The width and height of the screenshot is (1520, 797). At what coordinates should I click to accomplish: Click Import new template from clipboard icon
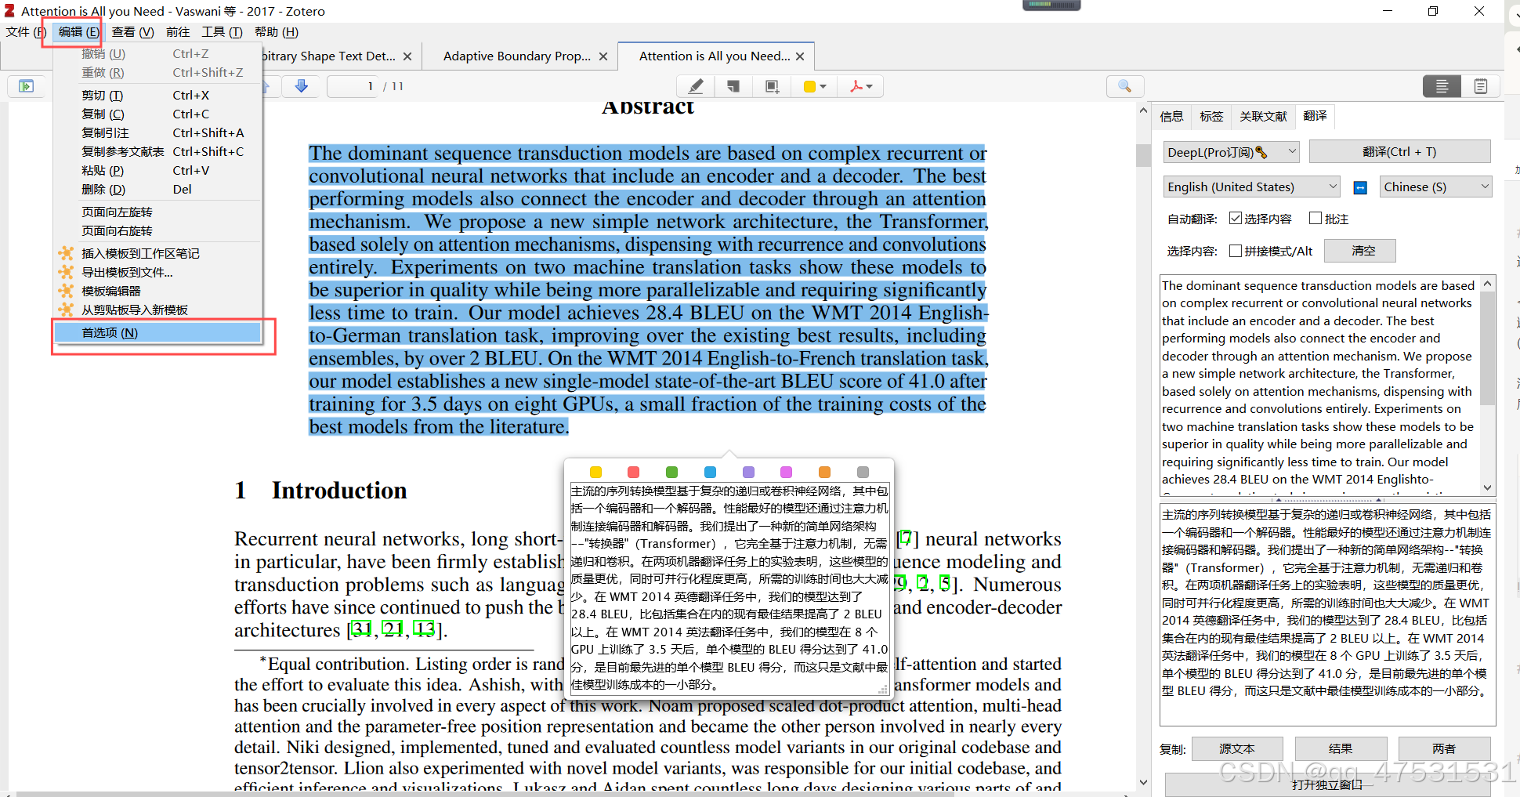click(x=67, y=310)
